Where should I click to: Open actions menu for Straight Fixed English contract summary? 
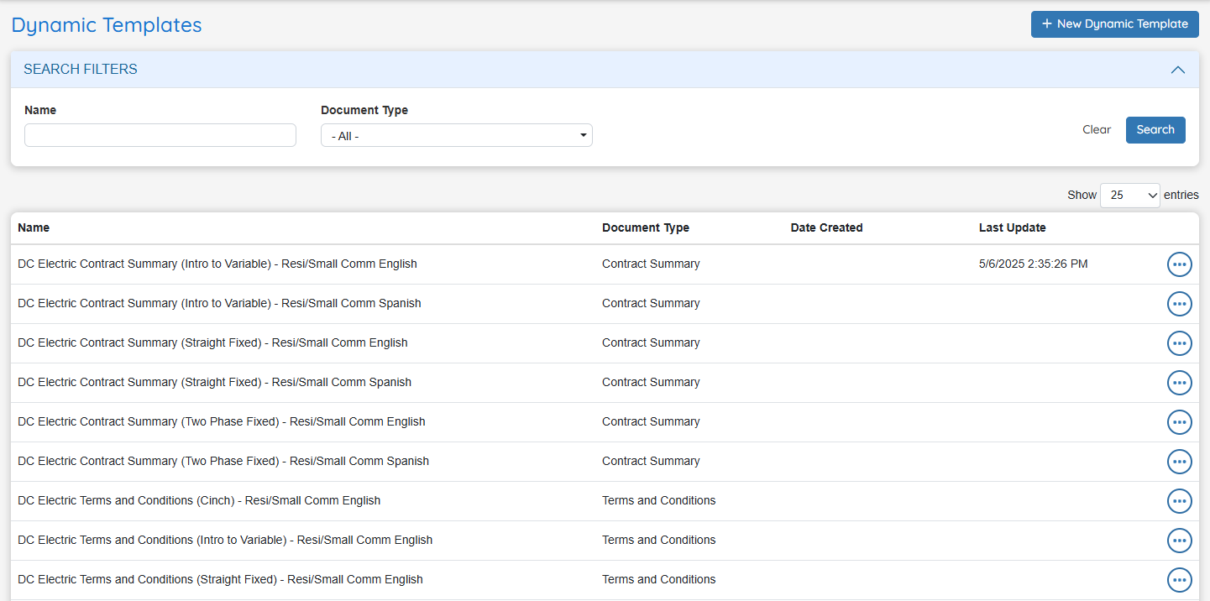(x=1180, y=343)
